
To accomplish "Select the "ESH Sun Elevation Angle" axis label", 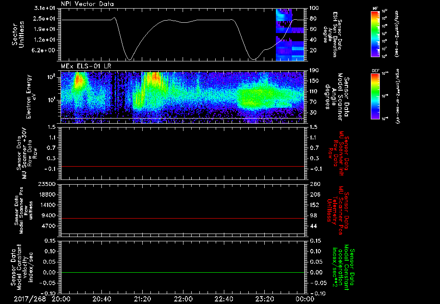I will point(332,34).
